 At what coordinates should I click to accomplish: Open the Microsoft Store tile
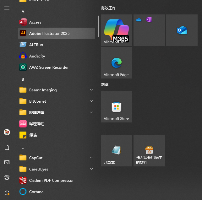point(116,107)
